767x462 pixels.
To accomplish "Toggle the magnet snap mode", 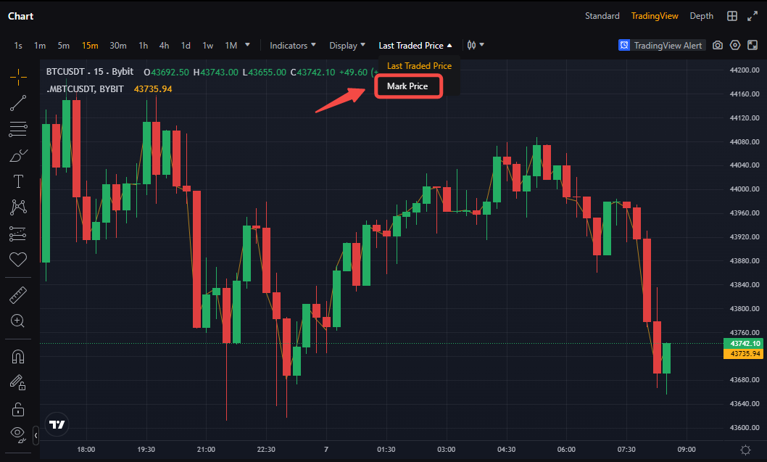I will click(x=19, y=356).
